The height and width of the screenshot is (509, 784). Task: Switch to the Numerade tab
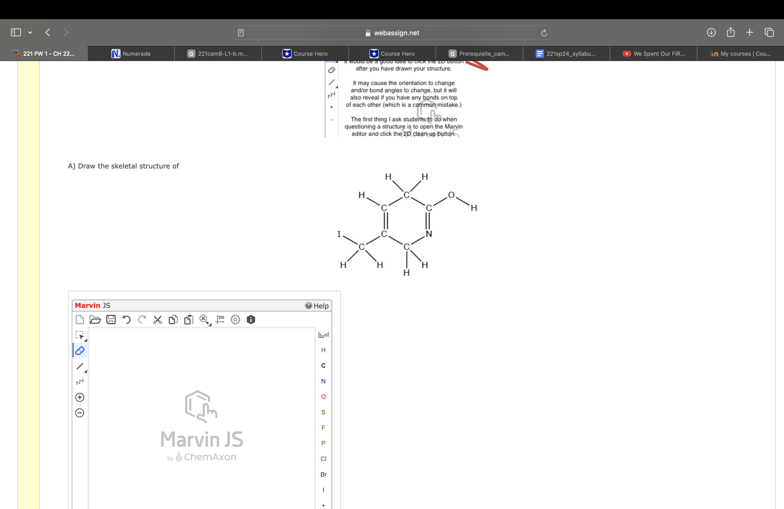(x=131, y=54)
